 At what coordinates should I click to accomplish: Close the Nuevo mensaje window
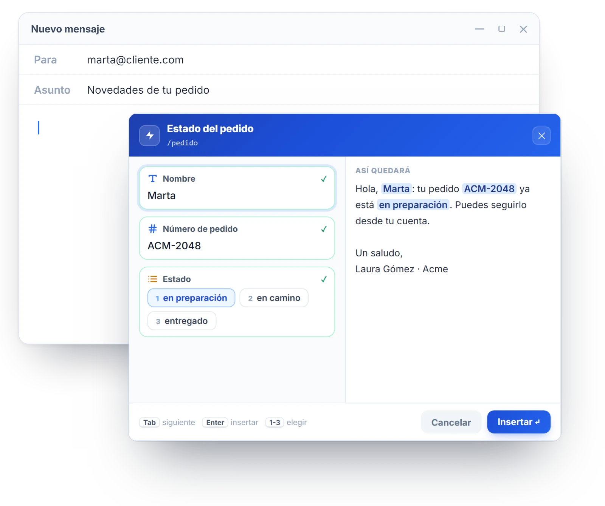[523, 29]
